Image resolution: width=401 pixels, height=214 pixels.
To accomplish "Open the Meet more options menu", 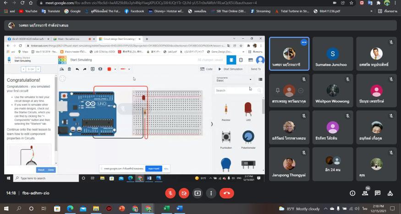I will [x=211, y=193].
